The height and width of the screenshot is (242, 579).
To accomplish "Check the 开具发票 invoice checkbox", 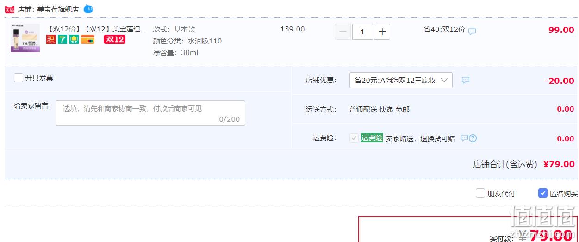I will coord(19,78).
